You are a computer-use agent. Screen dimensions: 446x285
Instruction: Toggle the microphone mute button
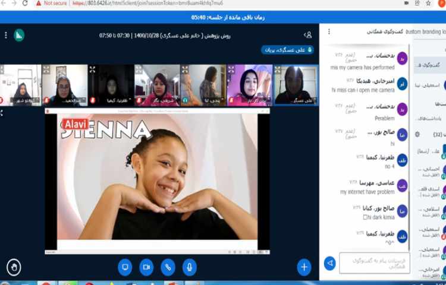(190, 267)
